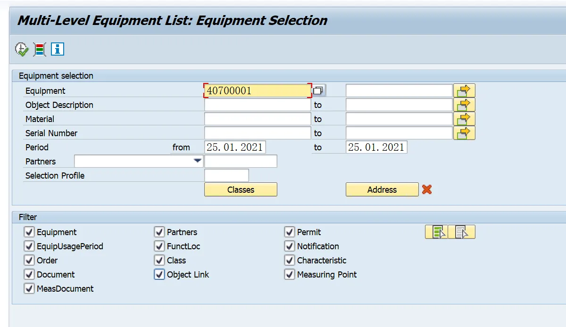The height and width of the screenshot is (327, 566).
Task: Open multiple selection for Serial Number
Action: [464, 133]
